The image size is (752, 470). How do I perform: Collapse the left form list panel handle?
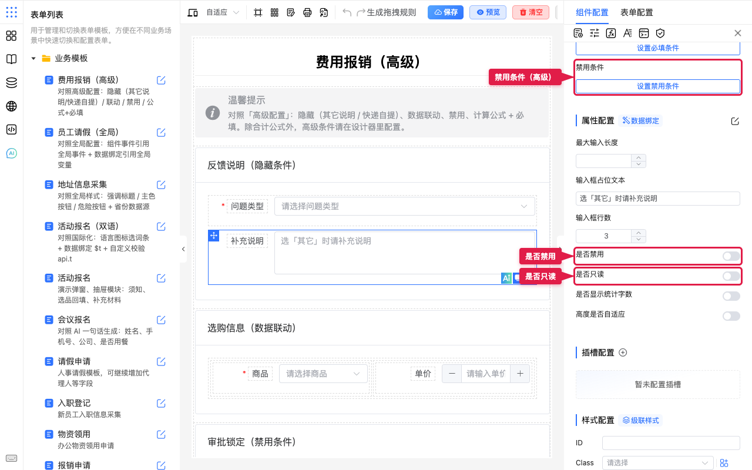point(183,249)
